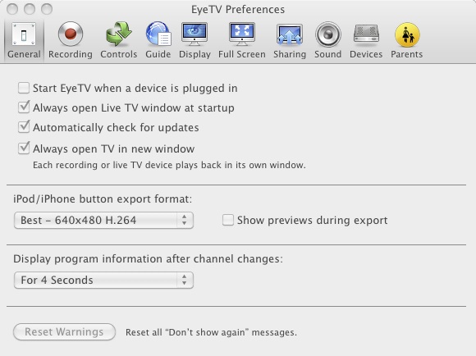
Task: Click the 'Display program information after channel changes' label
Action: (148, 259)
